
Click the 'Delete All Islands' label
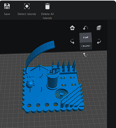point(47,16)
